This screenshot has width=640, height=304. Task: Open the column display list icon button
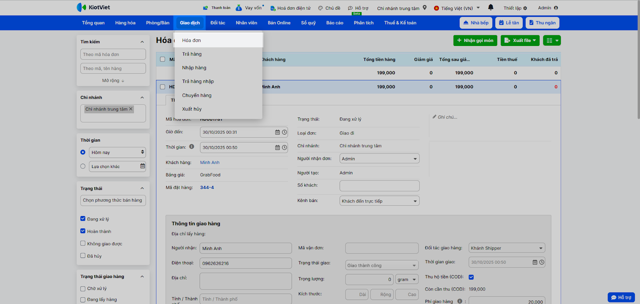[552, 40]
